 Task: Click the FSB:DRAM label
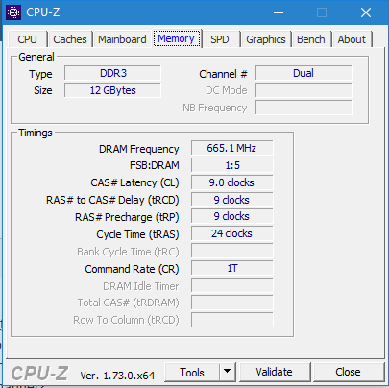coord(155,165)
